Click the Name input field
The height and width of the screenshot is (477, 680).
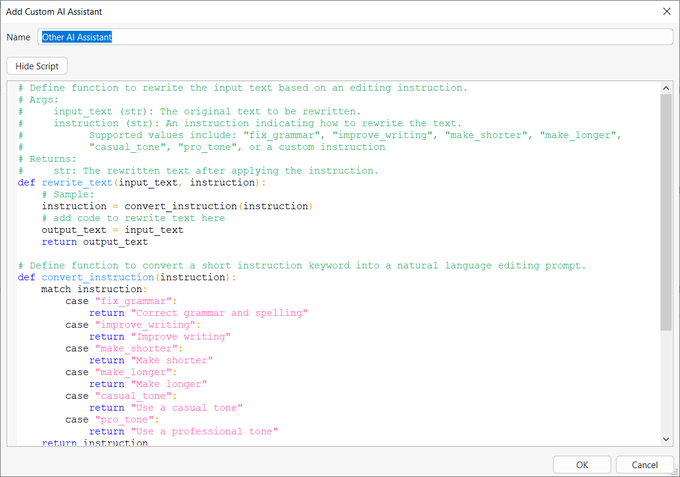(356, 37)
